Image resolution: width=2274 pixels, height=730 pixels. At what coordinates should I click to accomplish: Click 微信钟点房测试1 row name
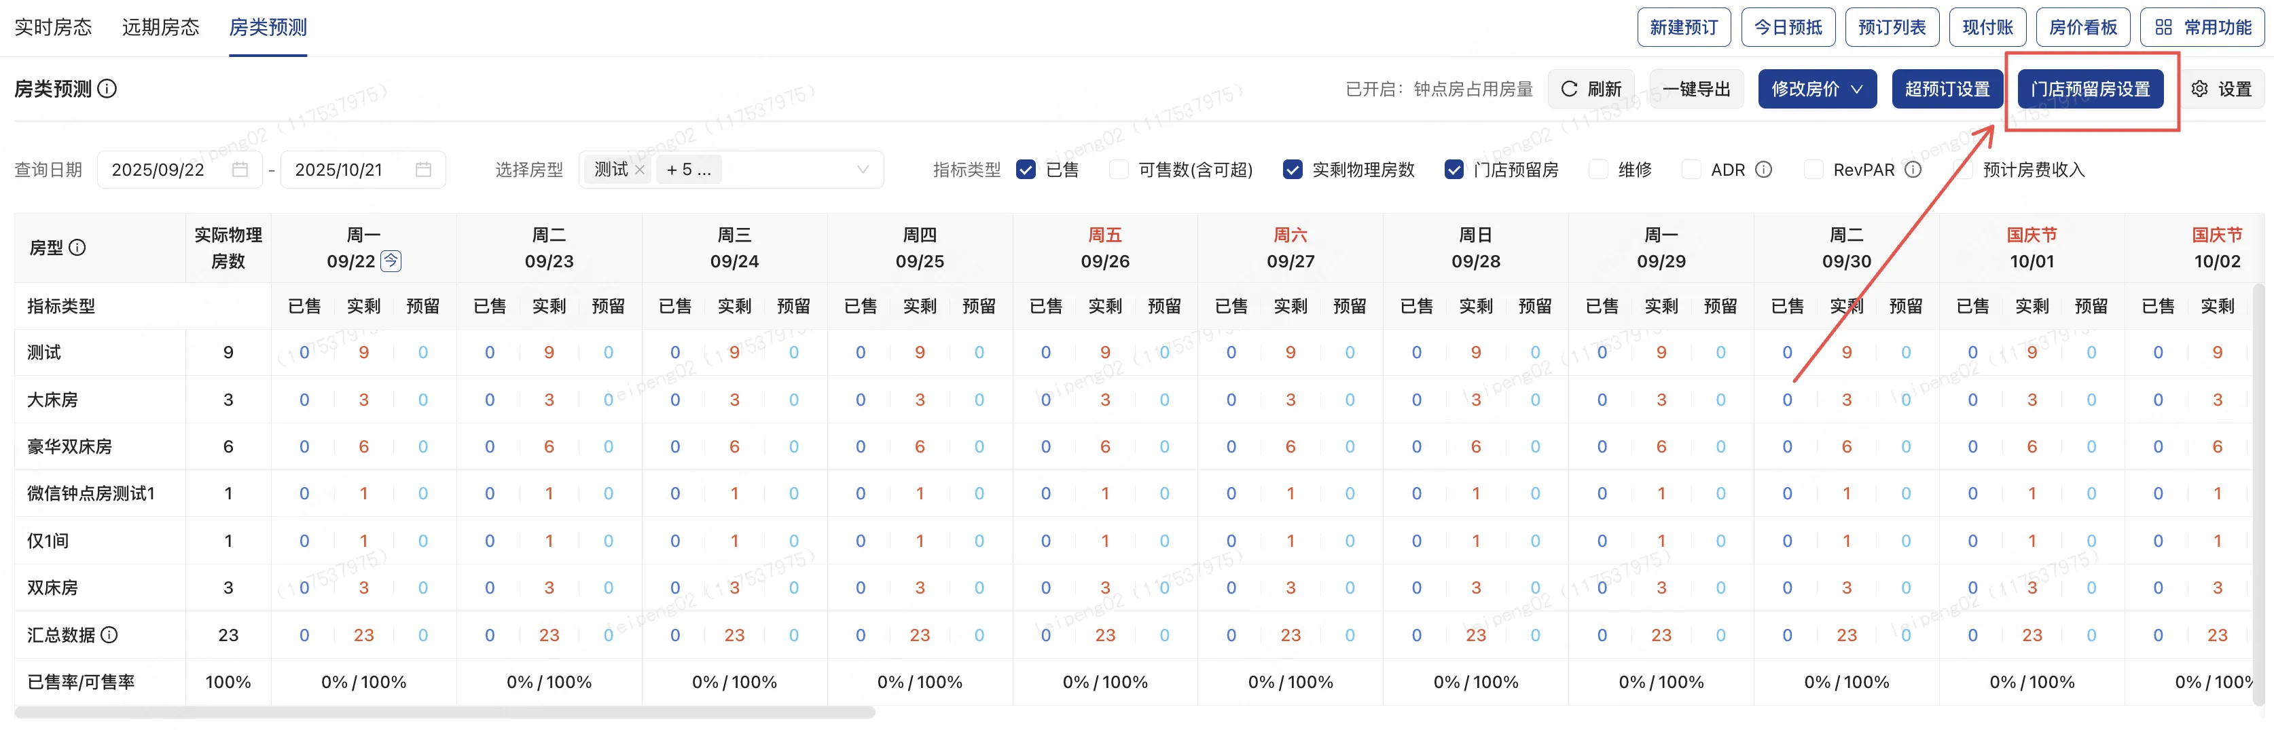tap(91, 494)
